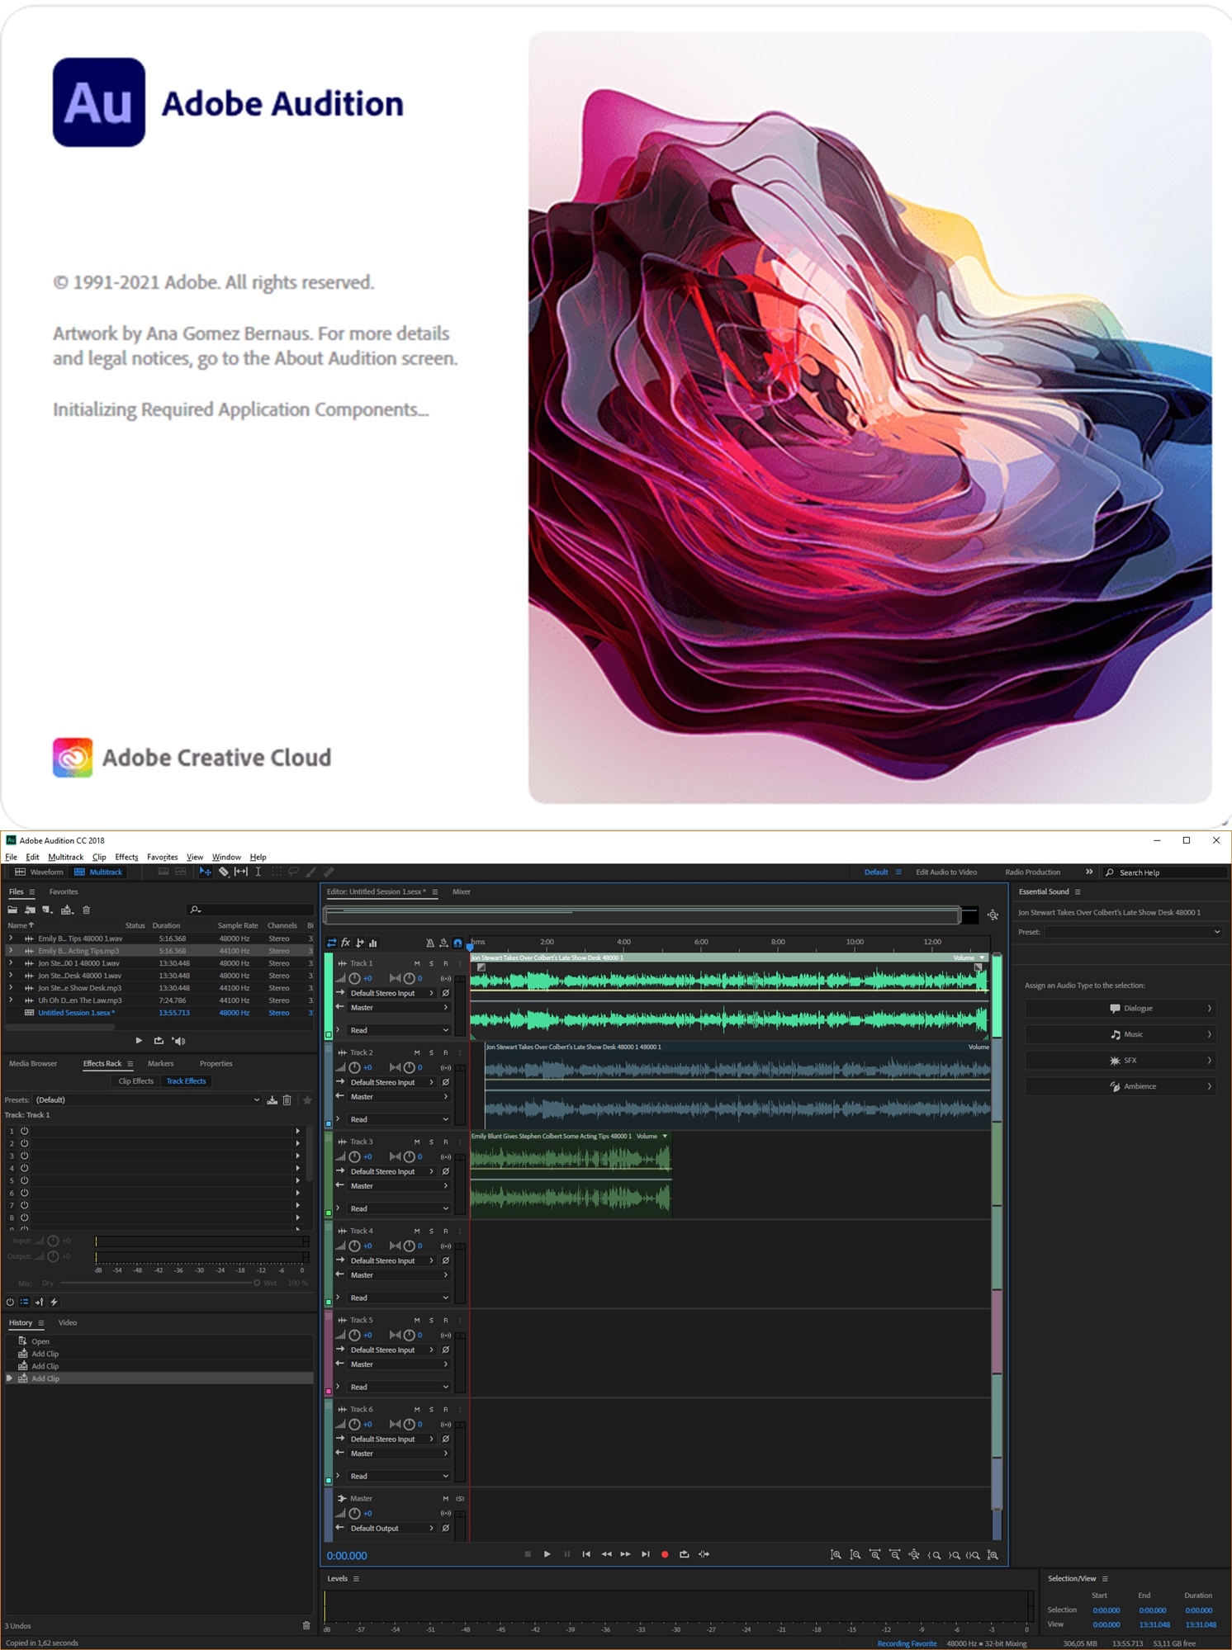The height and width of the screenshot is (1650, 1232).
Task: Click the star favorite icon beside Presets
Action: [307, 1099]
